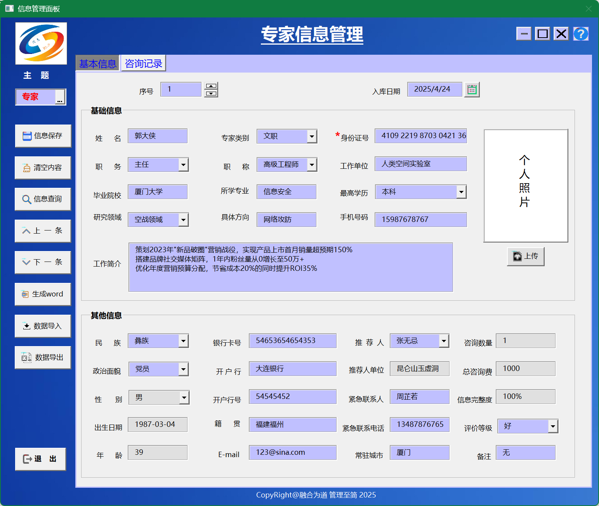Click 常驻城市 field 厦门
Image resolution: width=599 pixels, height=506 pixels.
pos(420,452)
